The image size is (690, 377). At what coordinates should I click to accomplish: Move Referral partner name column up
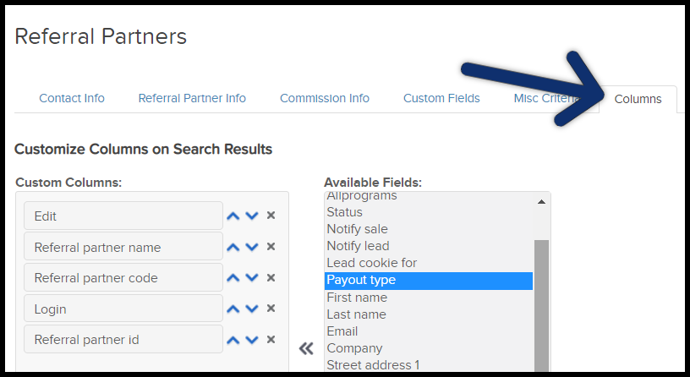(234, 247)
